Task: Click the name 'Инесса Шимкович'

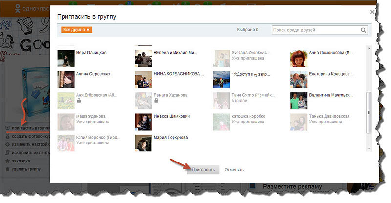Action: coord(172,116)
